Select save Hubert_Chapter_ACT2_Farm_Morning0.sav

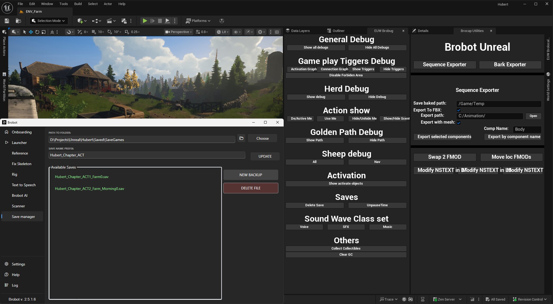tap(89, 189)
